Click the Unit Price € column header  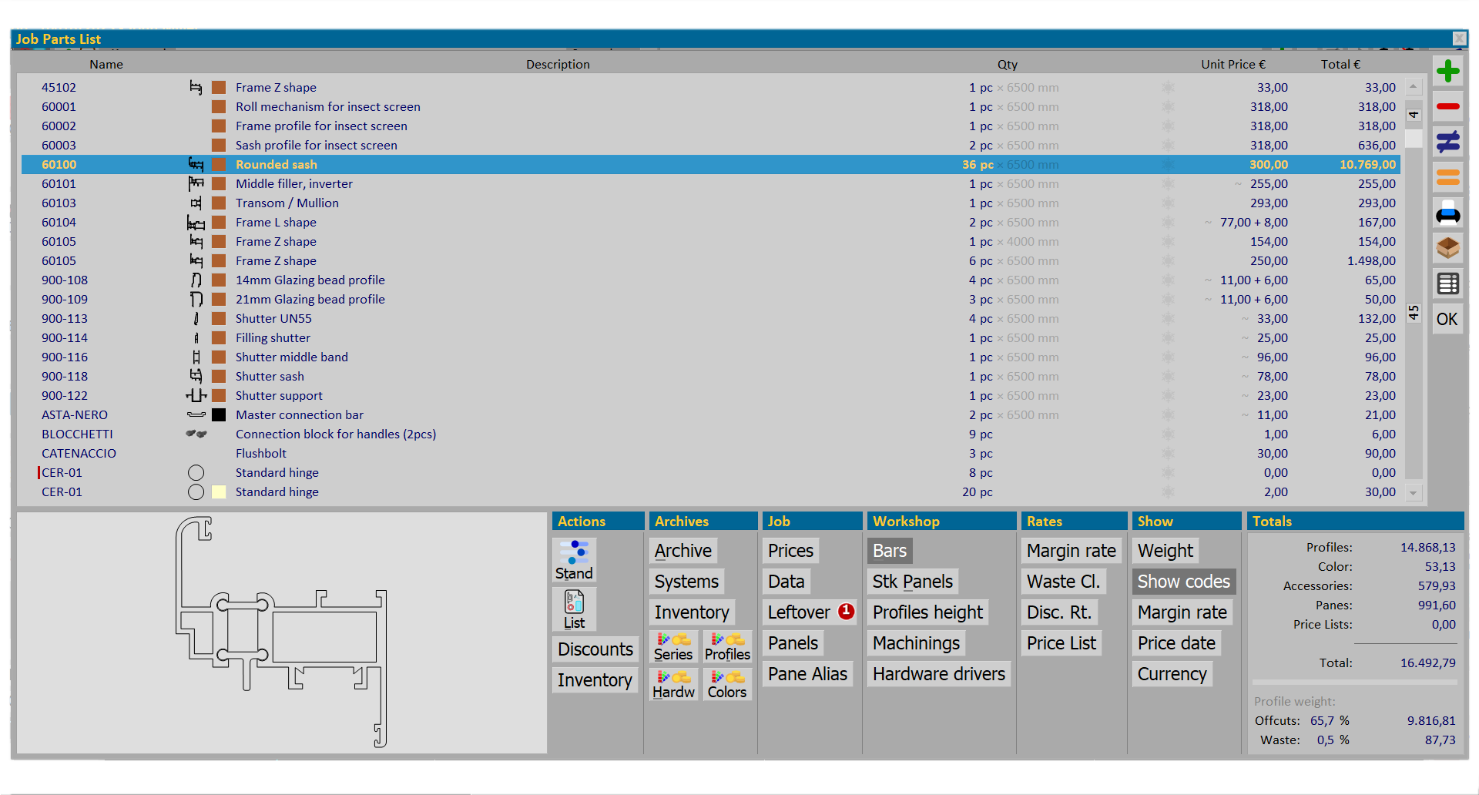[1232, 65]
